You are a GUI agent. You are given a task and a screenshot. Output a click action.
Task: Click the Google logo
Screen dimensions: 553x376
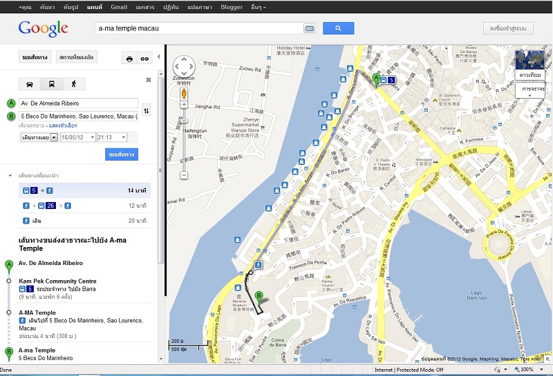(x=43, y=28)
